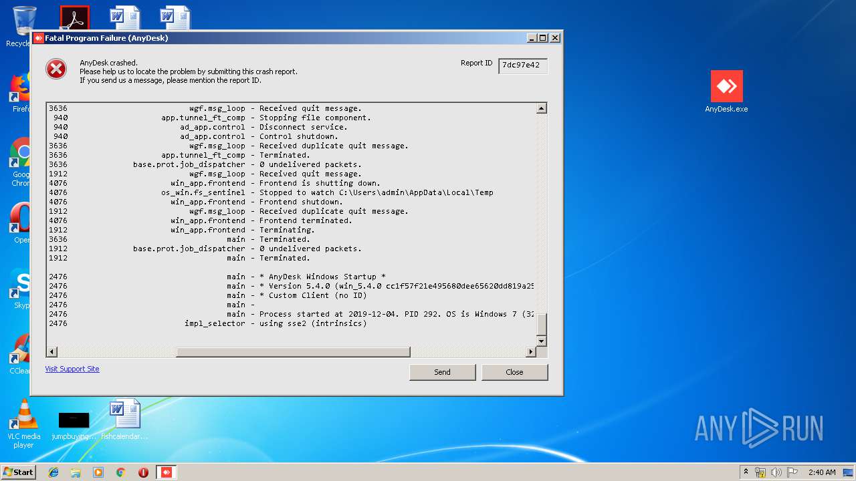This screenshot has height=481, width=856.
Task: Click AnyDesk icon in dialog title bar
Action: click(39, 38)
